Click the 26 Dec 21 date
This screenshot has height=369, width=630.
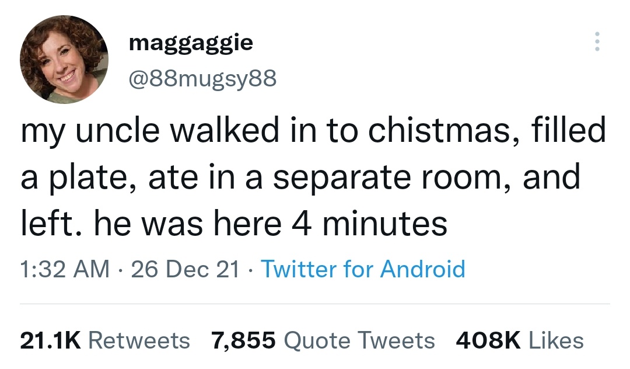187,269
